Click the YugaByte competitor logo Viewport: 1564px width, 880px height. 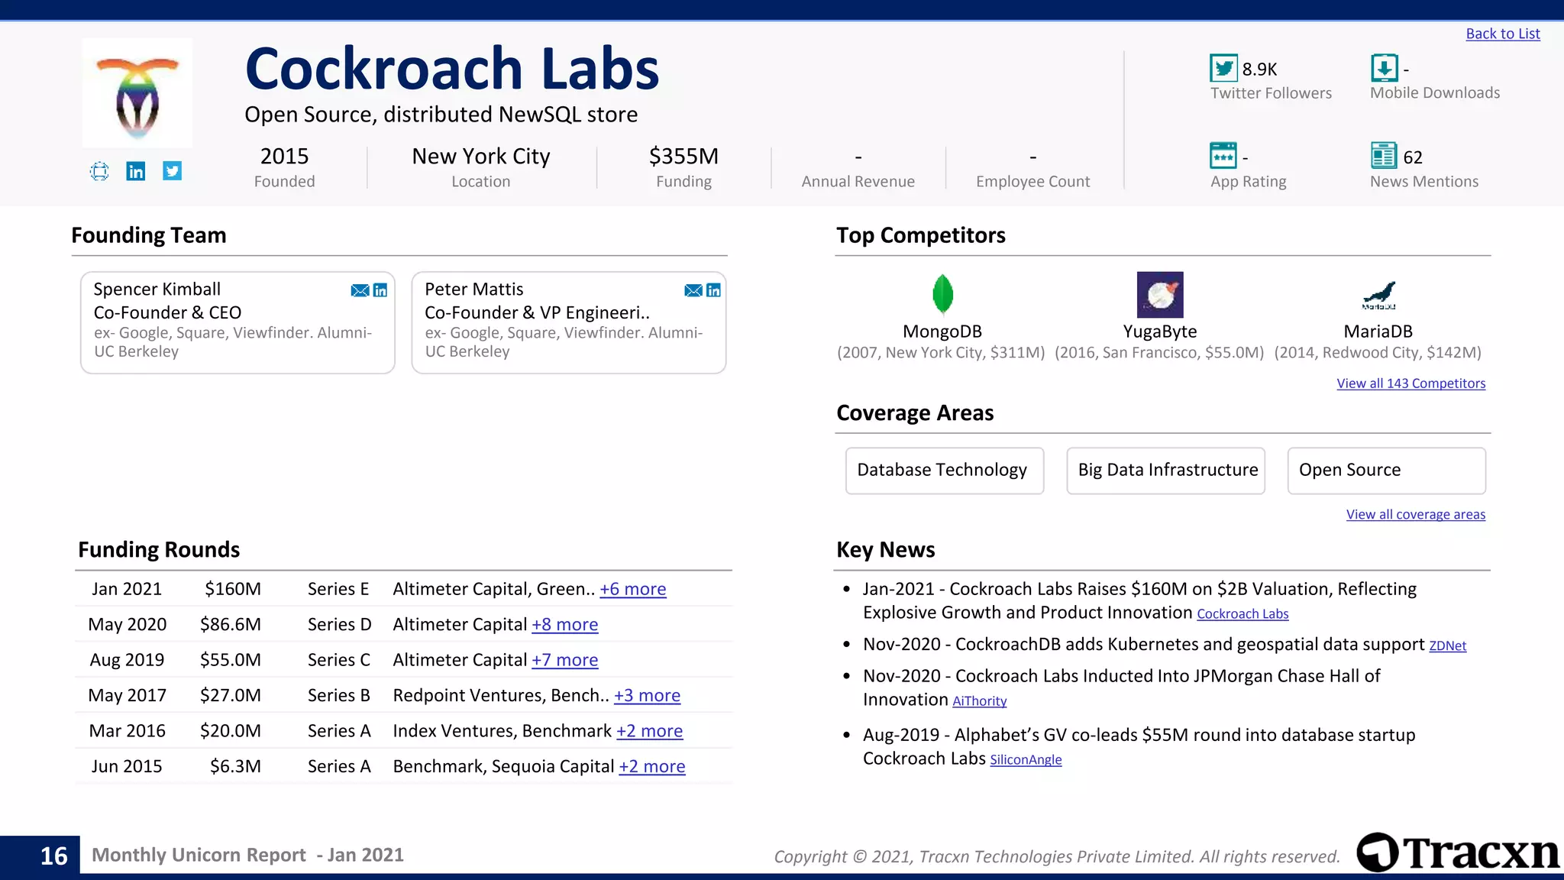[1160, 295]
